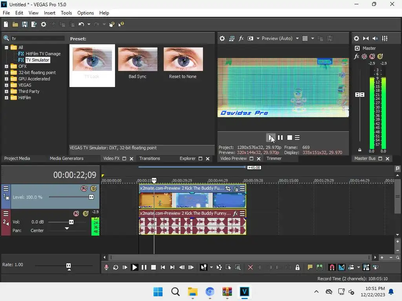Undo the last action

[x=81, y=24]
